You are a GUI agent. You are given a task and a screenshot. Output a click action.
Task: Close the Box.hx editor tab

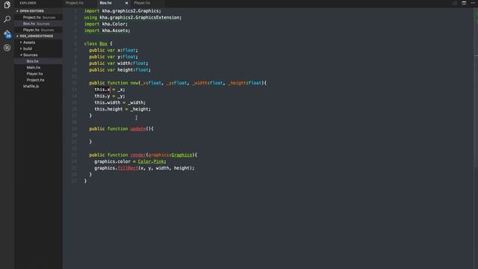126,3
